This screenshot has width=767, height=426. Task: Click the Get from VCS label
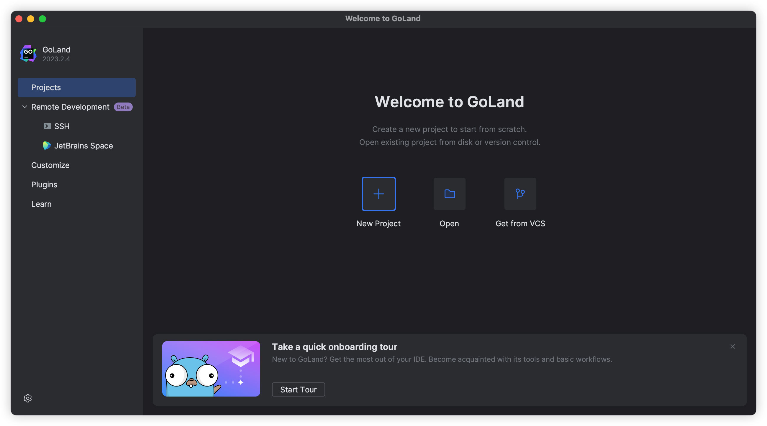[x=520, y=224]
